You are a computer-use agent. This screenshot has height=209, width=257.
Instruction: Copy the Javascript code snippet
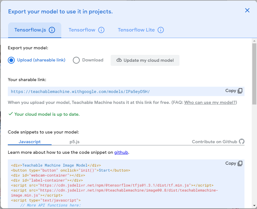(x=234, y=163)
